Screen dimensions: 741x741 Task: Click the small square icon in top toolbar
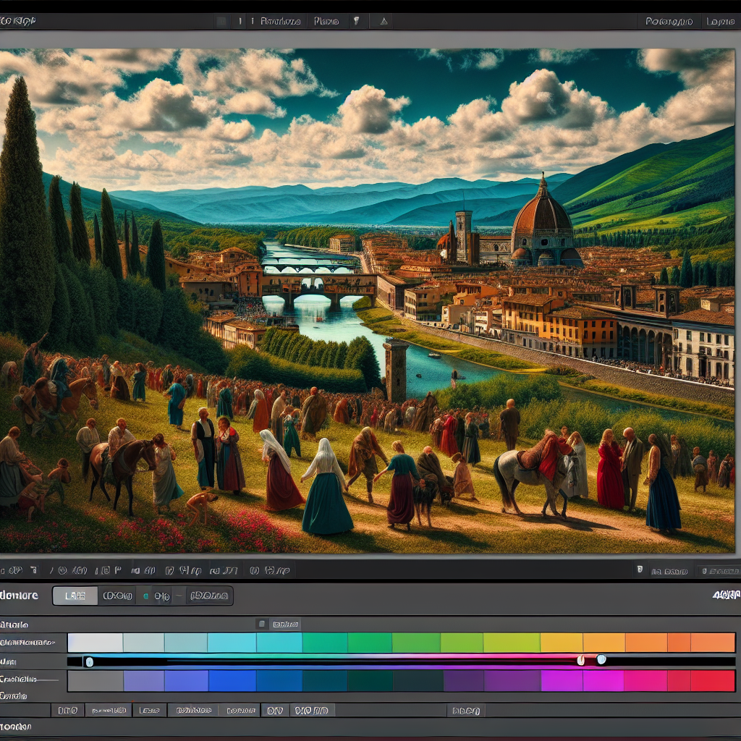pos(221,22)
